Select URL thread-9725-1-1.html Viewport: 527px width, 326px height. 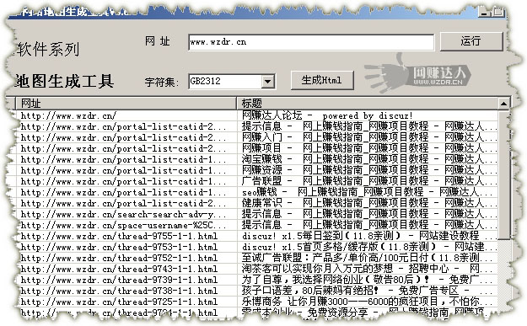point(119,302)
